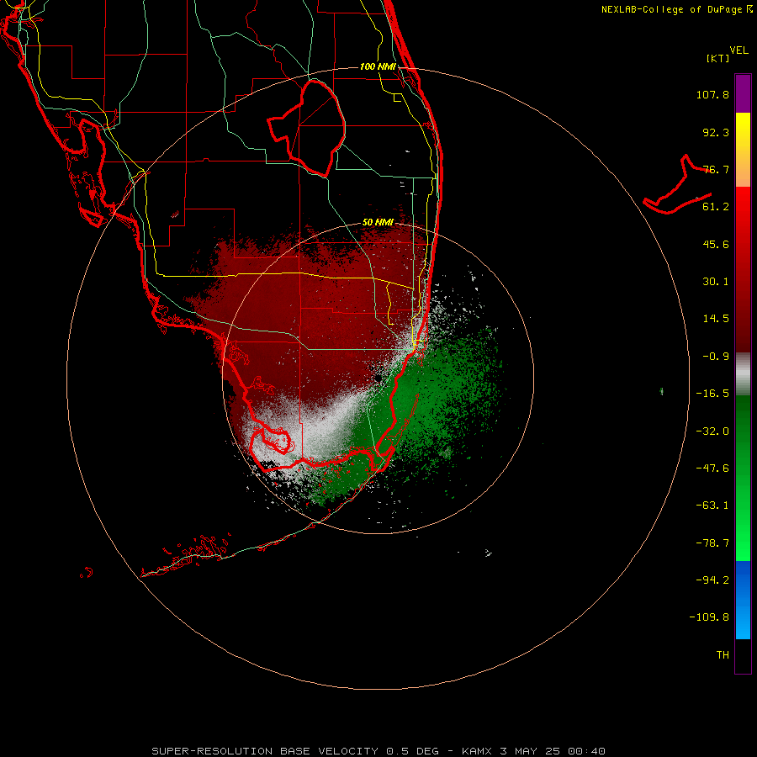
Task: Click the NEXLAB-College of DuPage label
Action: (676, 9)
